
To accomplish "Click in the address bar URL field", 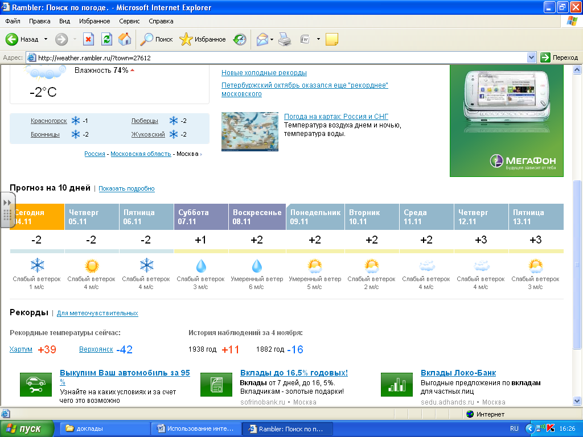I will [x=281, y=57].
